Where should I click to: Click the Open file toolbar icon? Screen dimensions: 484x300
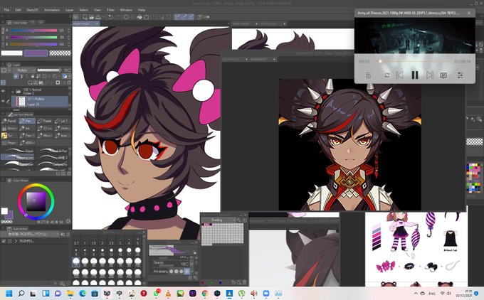coord(91,17)
